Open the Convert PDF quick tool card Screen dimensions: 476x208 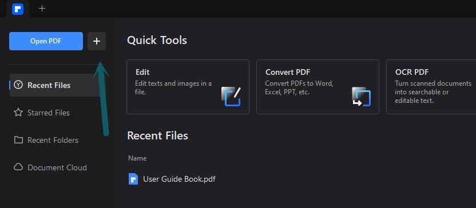318,87
